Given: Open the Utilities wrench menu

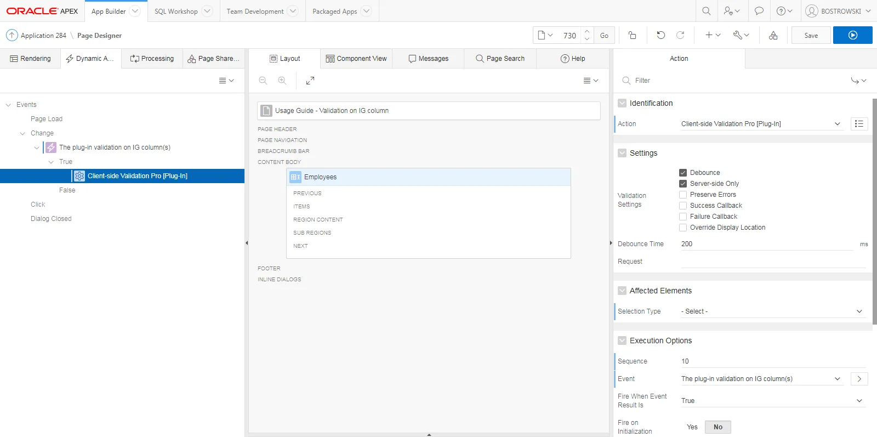Looking at the screenshot, I should point(741,35).
